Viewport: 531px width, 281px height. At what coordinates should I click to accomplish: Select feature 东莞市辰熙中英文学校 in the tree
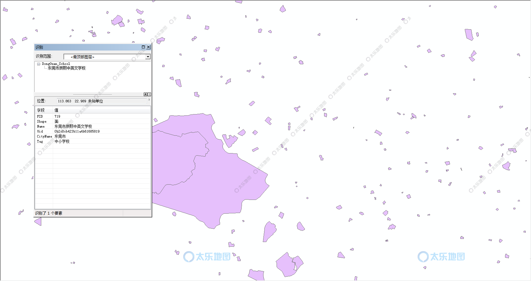click(x=67, y=68)
